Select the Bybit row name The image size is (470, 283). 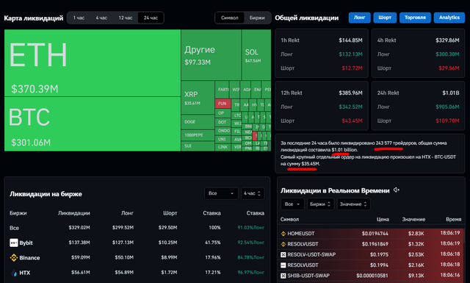(26, 243)
